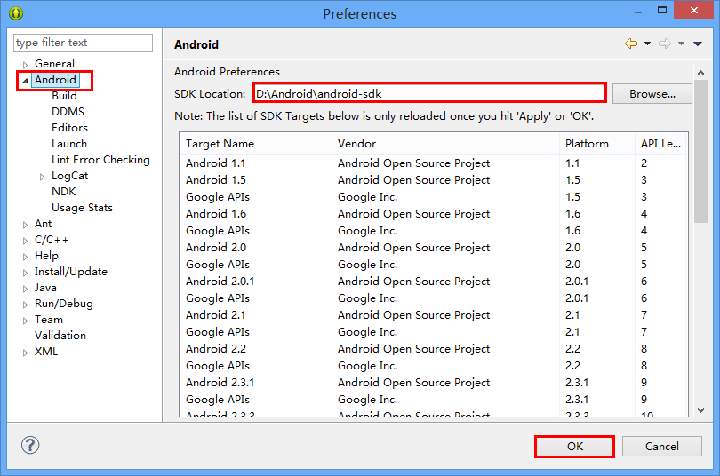Screen dimensions: 720x476
Task: Open the Usage Stats page
Action: (82, 207)
